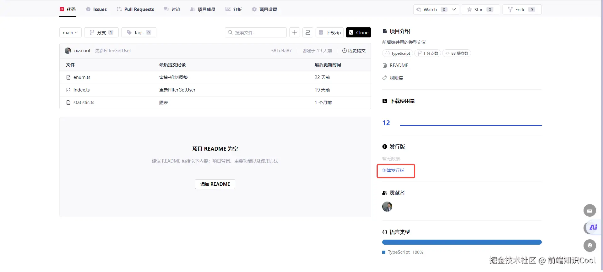Click the download usage count 12
The height and width of the screenshot is (272, 603).
[x=386, y=123]
